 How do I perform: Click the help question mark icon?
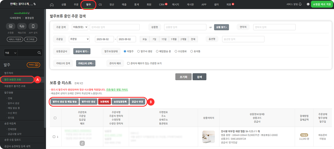[308, 4]
